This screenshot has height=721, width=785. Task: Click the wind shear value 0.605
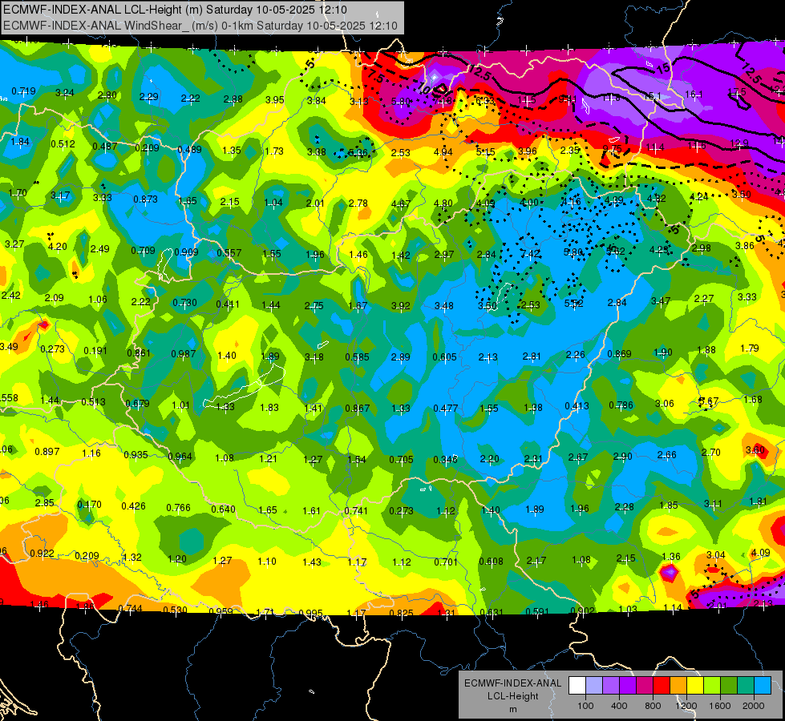[444, 356]
